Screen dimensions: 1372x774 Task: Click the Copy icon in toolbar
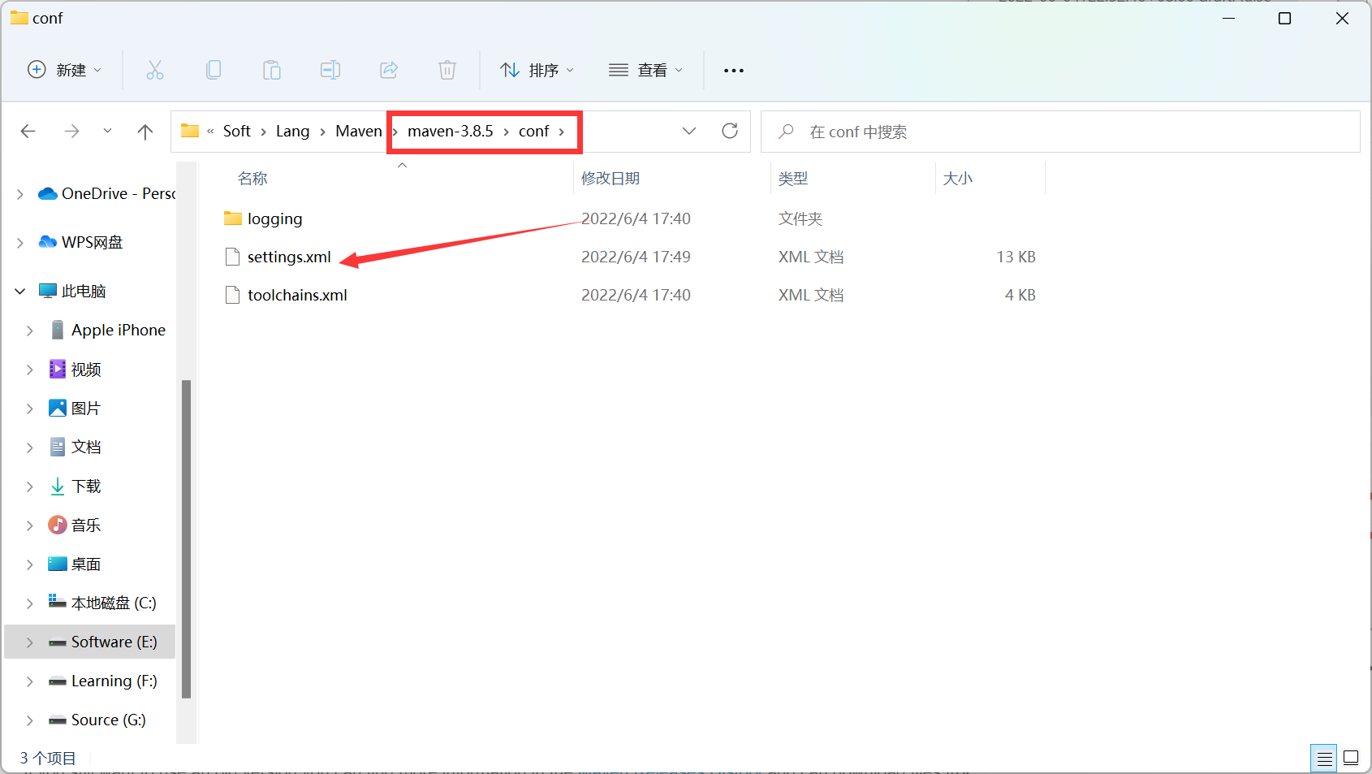tap(214, 71)
